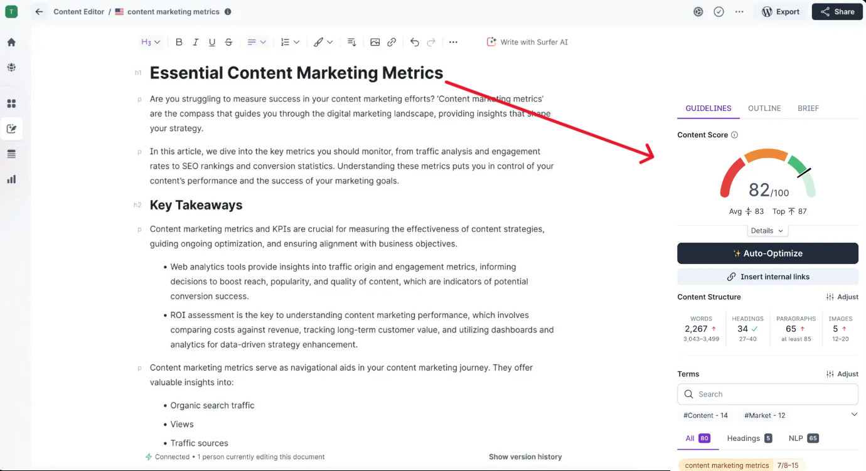This screenshot has width=866, height=471.
Task: Click the Share button
Action: [837, 11]
